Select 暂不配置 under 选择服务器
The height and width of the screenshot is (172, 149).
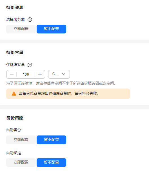pos(51,29)
